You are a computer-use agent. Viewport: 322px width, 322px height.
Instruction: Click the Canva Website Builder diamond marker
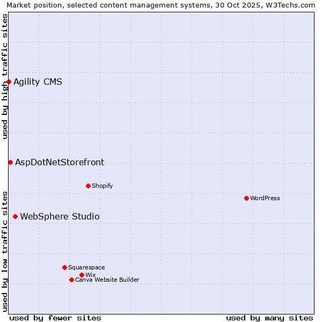pos(71,280)
